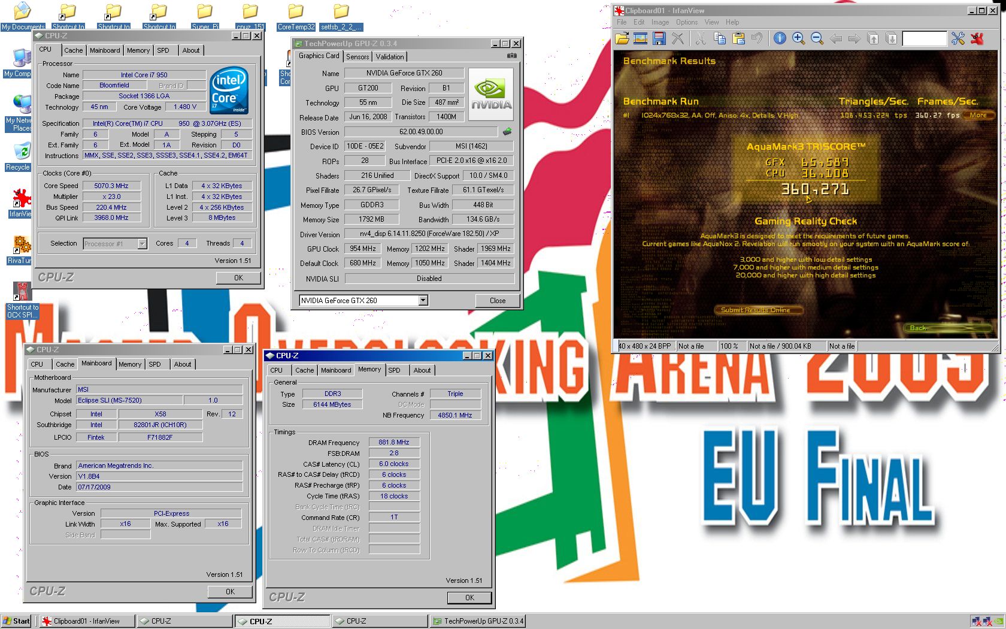Click the 100 % zoom status bar entry
The image size is (1006, 629).
[732, 346]
